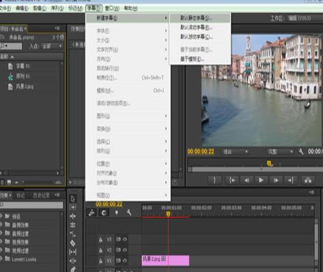Toggle snap magnet in timeline
The image size is (323, 272).
pos(104,213)
